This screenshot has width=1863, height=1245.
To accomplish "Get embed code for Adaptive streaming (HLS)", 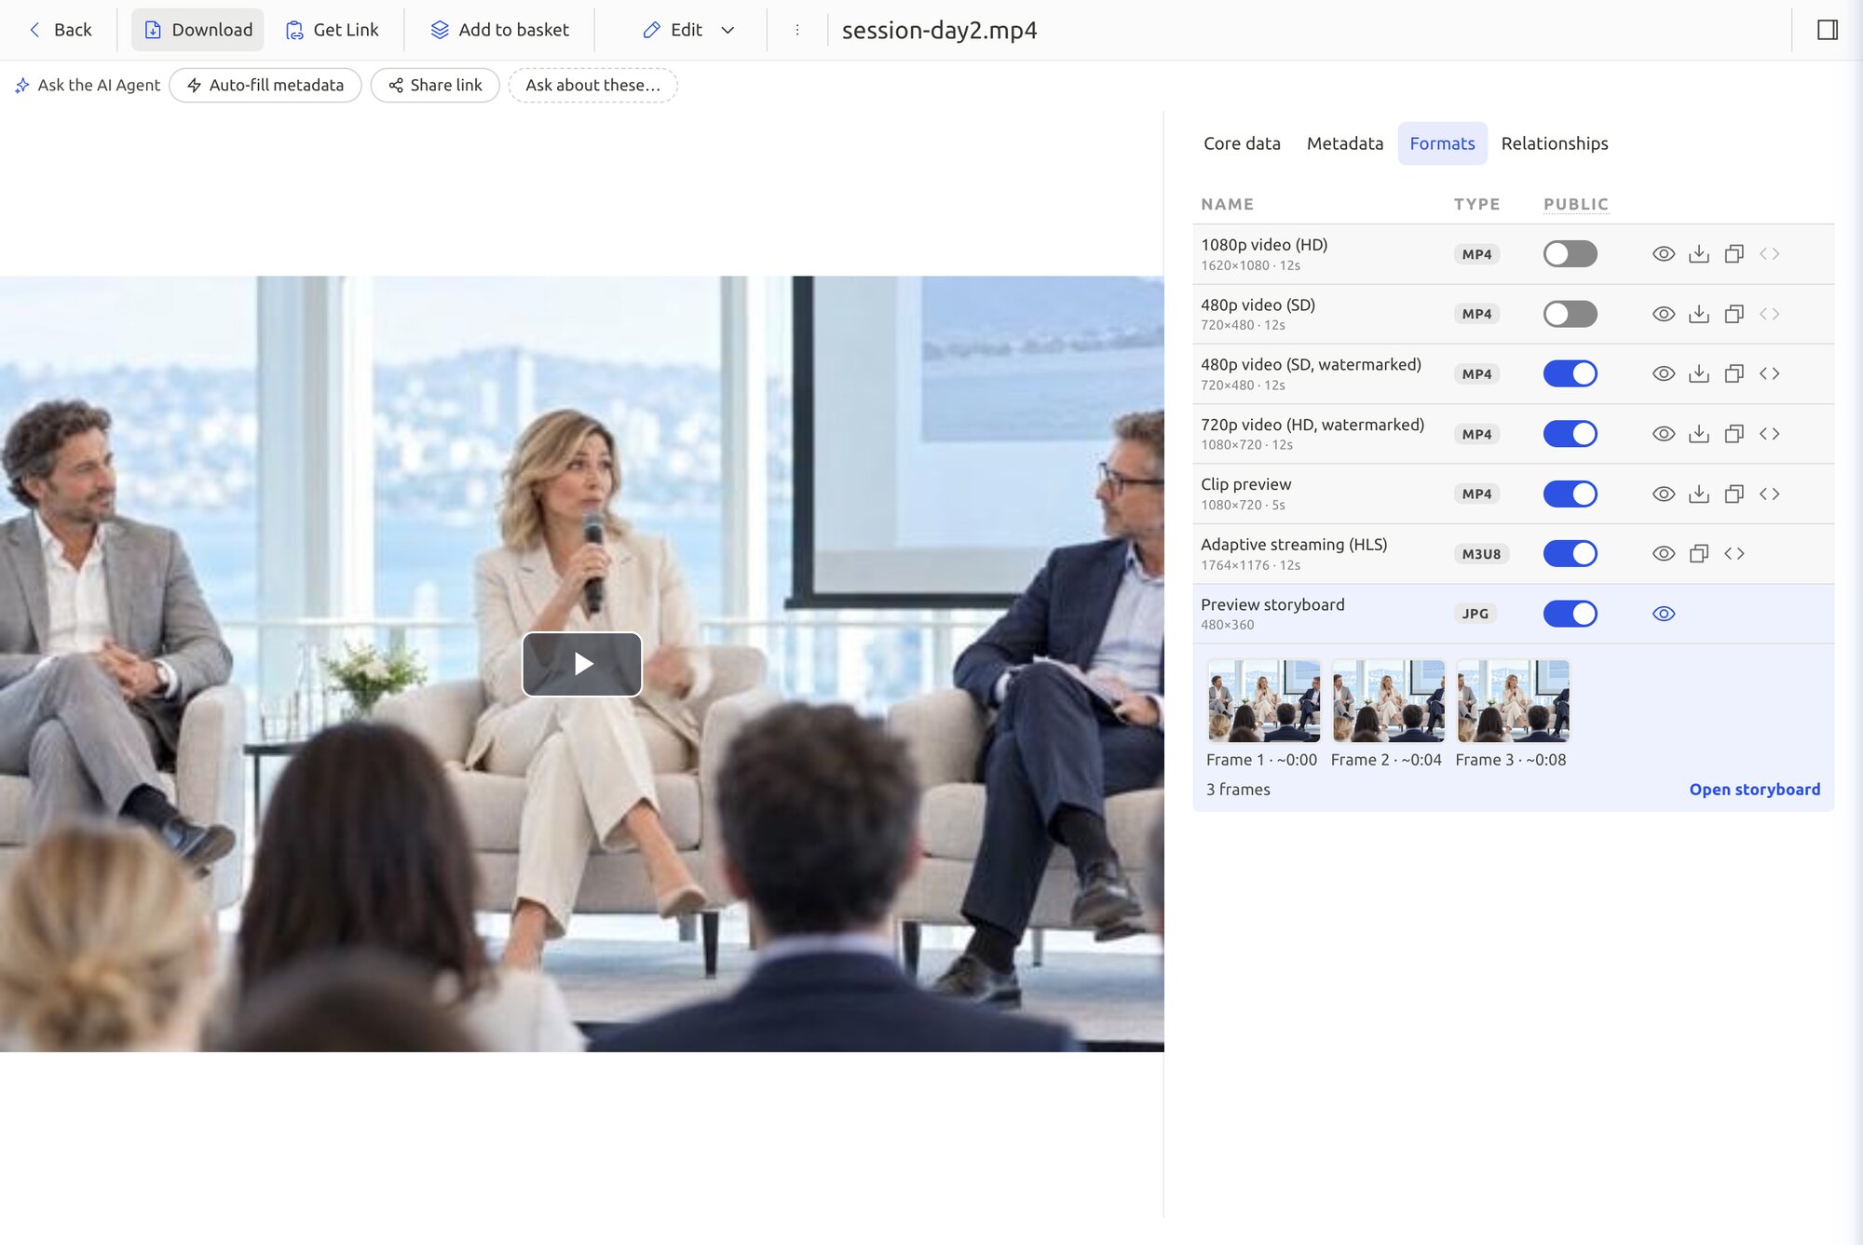I will pos(1734,553).
